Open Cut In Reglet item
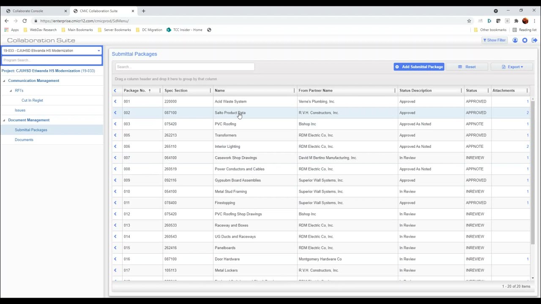Screen dimensions: 541x304 tap(32, 100)
